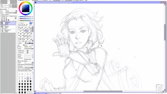Open the brush shape (simple circle) dropdown

pos(23,51)
